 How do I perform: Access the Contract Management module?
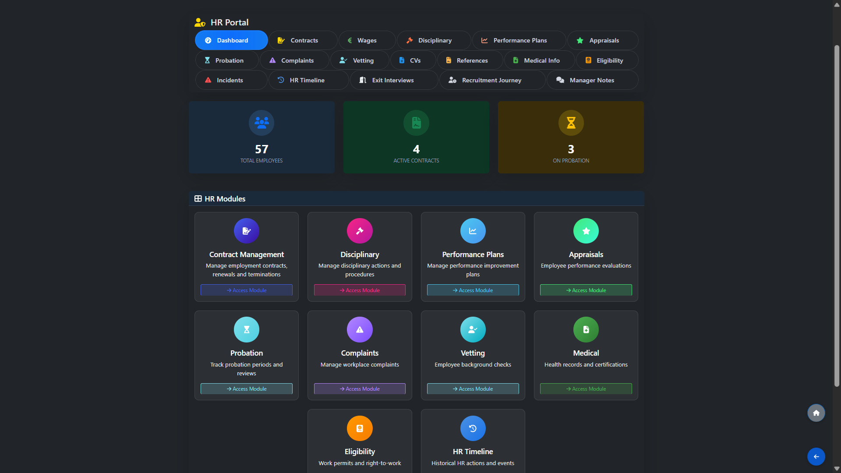(x=247, y=290)
